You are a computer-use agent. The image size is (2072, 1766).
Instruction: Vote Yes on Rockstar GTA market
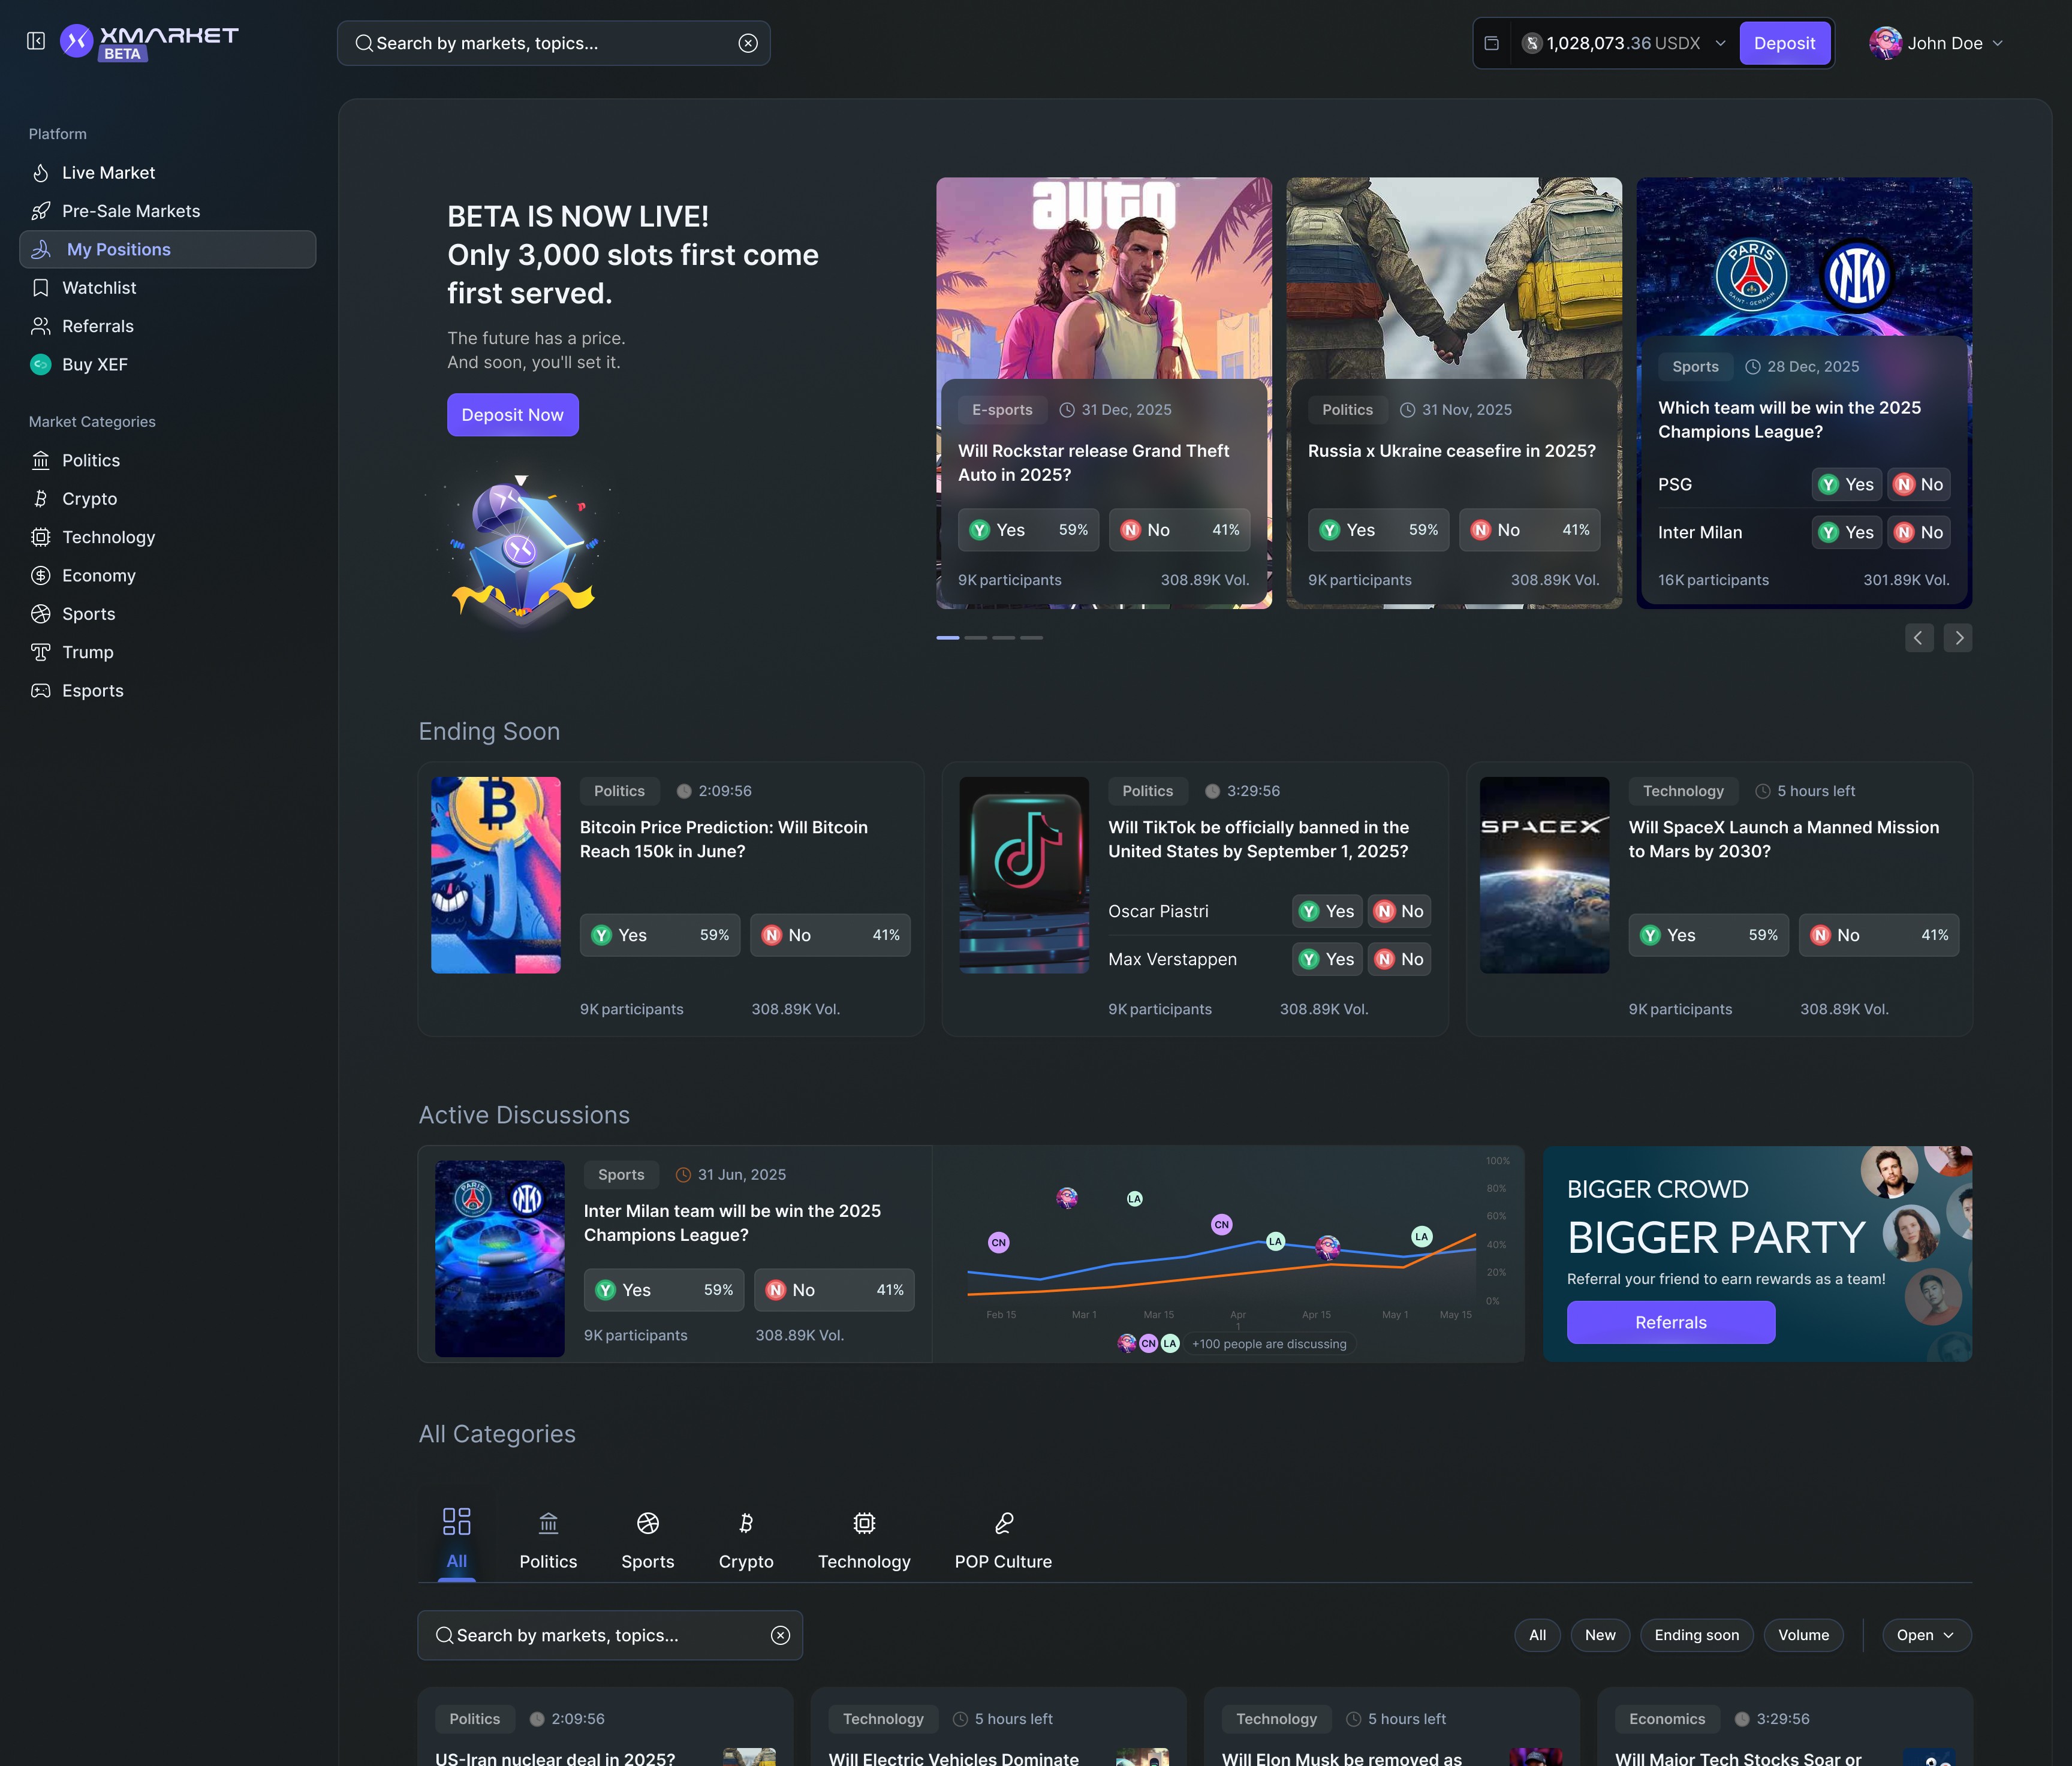pos(1028,530)
